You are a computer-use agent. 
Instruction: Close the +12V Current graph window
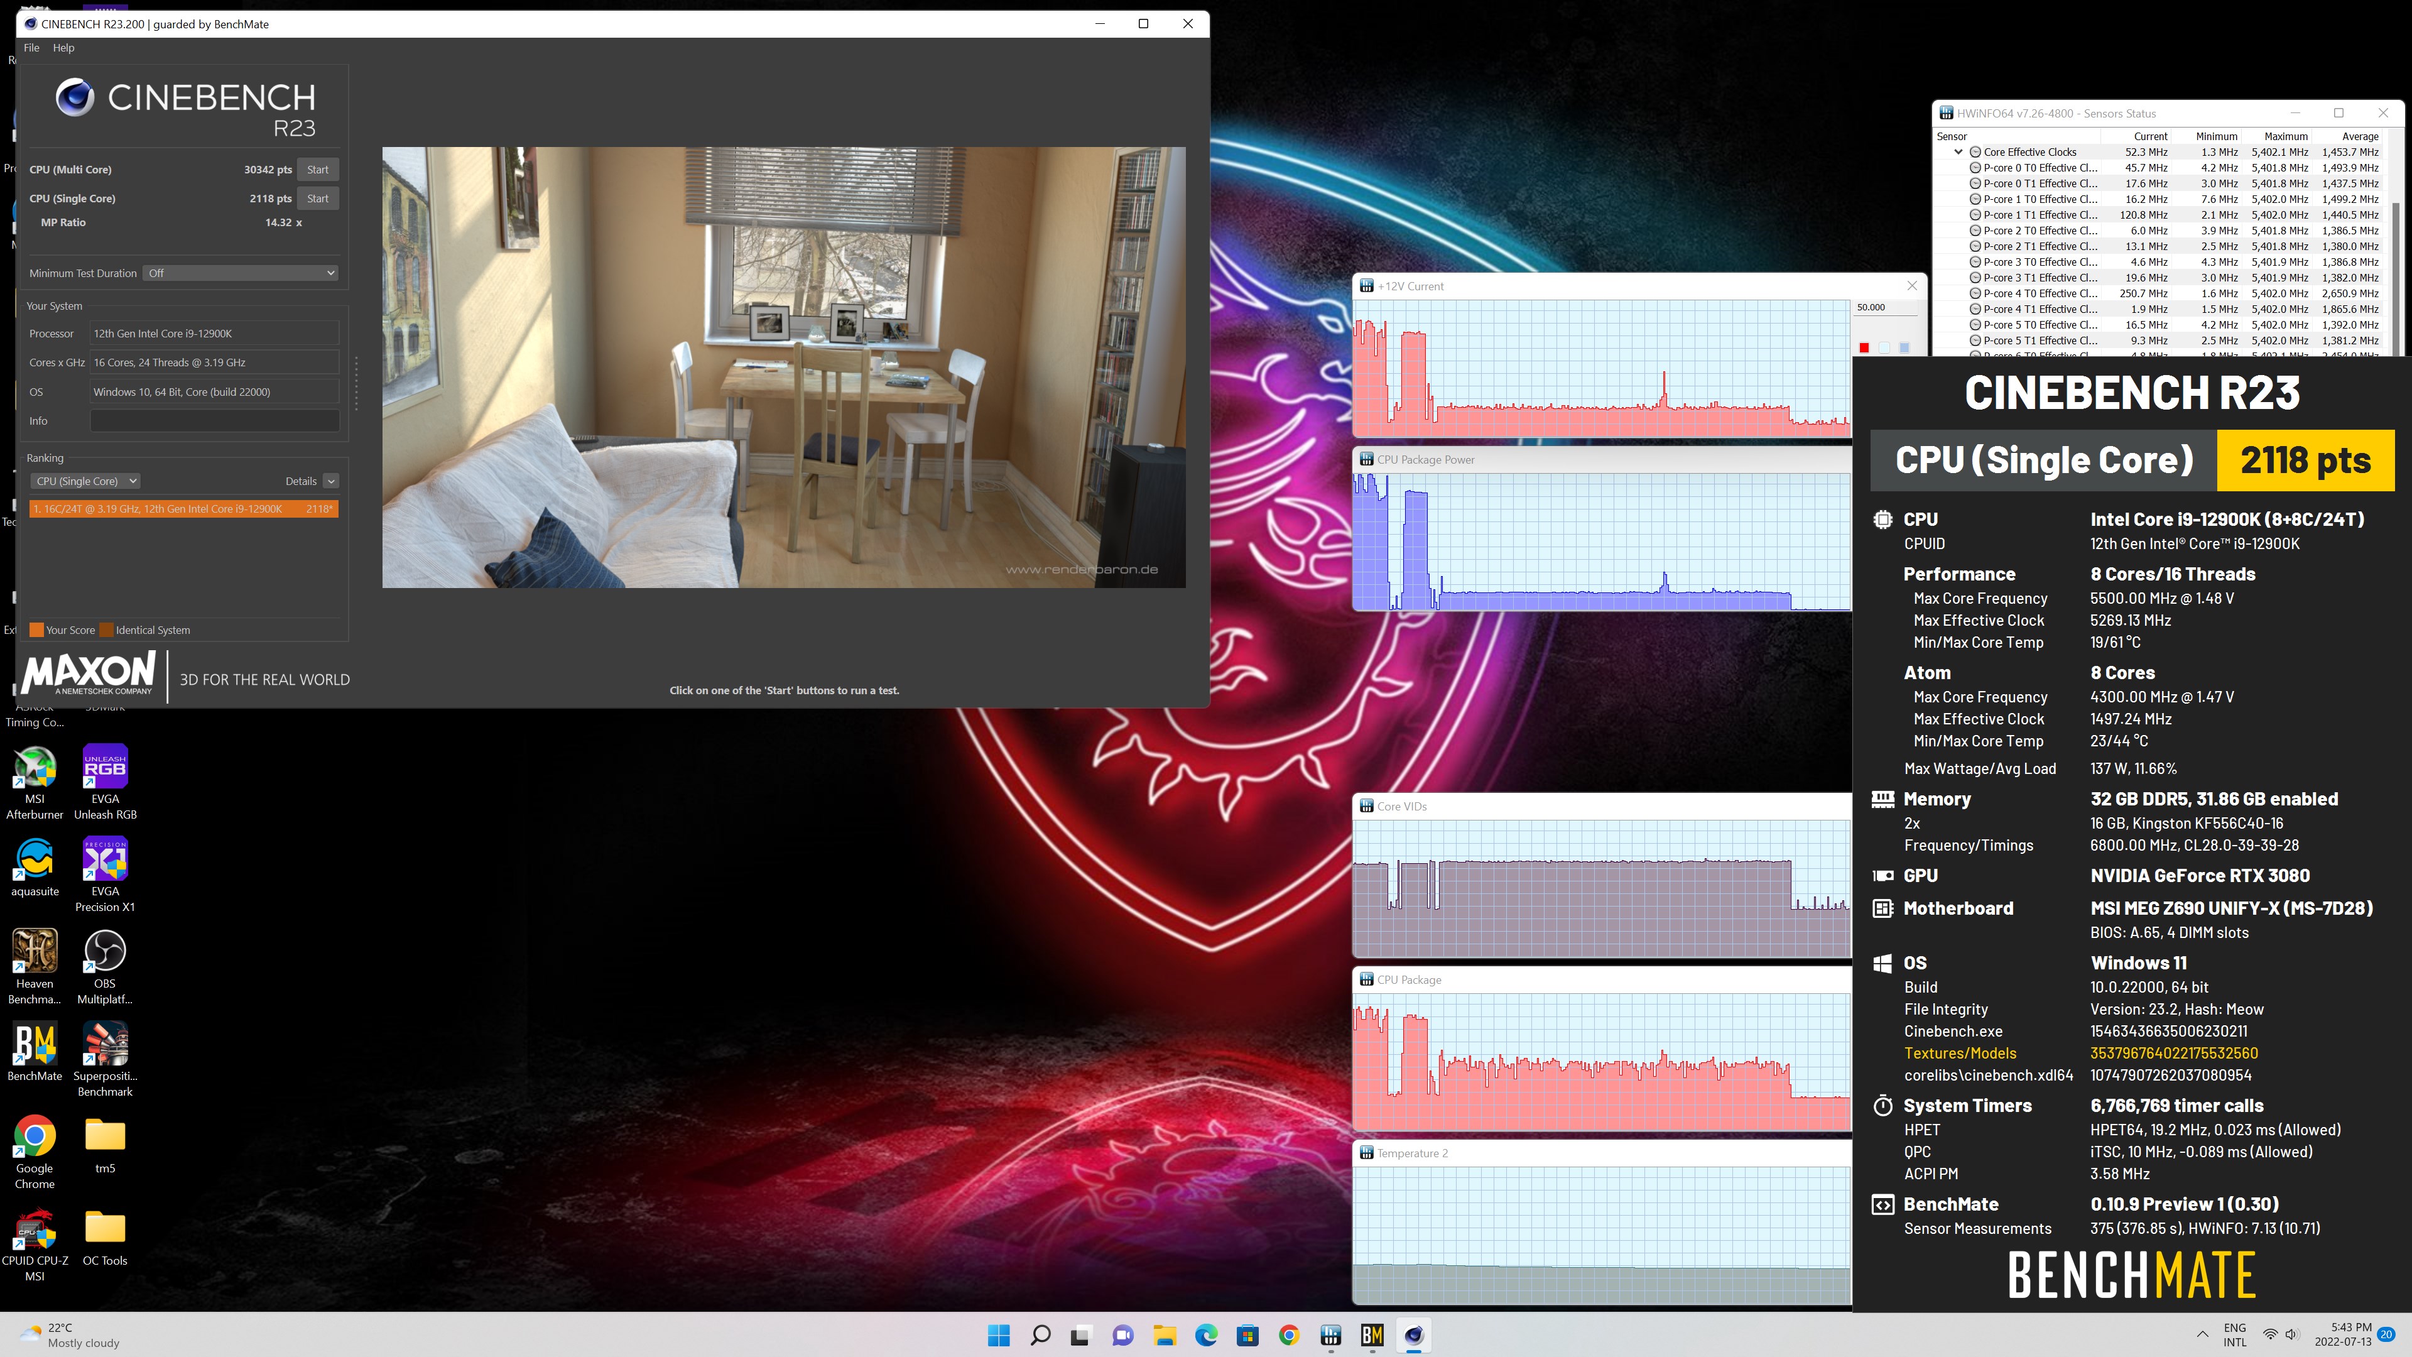point(1912,286)
